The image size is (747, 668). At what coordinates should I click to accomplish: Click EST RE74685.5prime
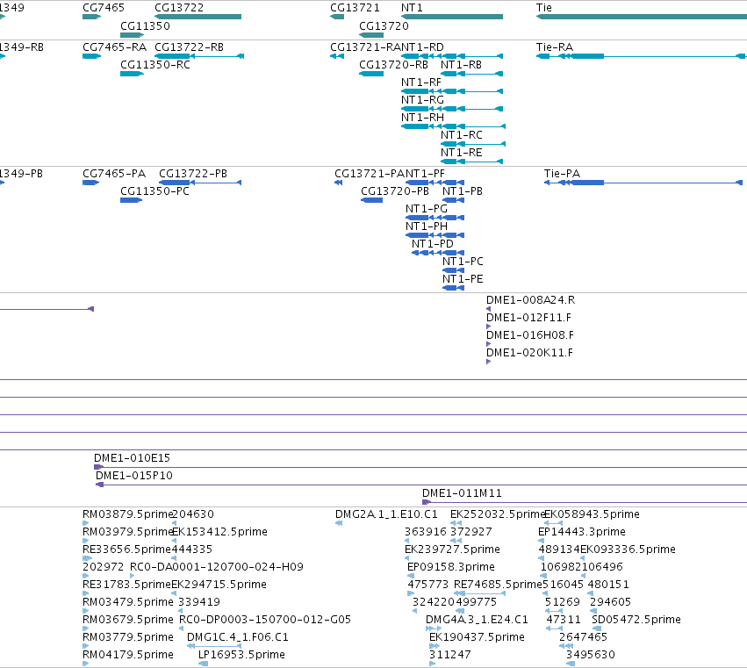pos(499,585)
